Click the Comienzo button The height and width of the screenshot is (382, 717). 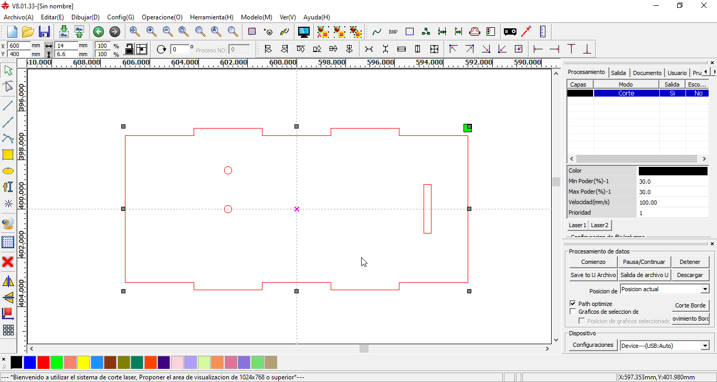[593, 262]
